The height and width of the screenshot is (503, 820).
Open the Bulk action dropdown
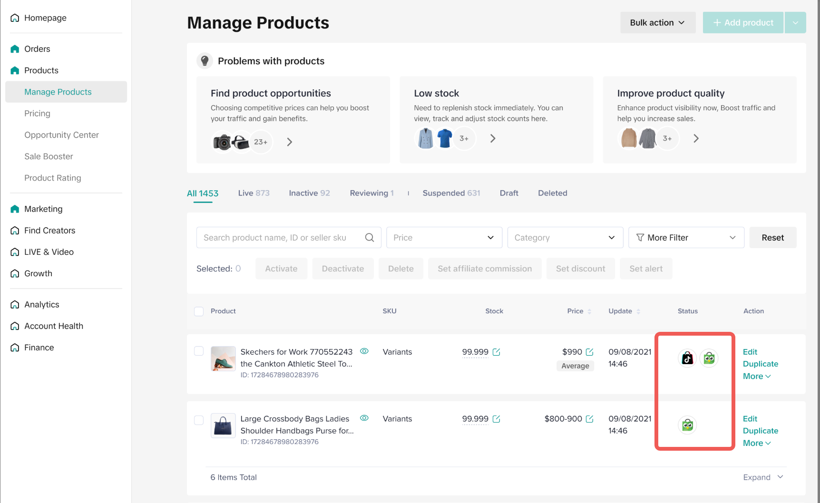pyautogui.click(x=657, y=23)
